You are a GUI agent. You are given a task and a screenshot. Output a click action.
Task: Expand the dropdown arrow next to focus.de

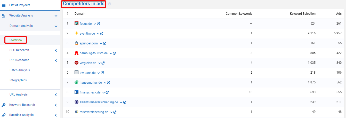[95, 24]
